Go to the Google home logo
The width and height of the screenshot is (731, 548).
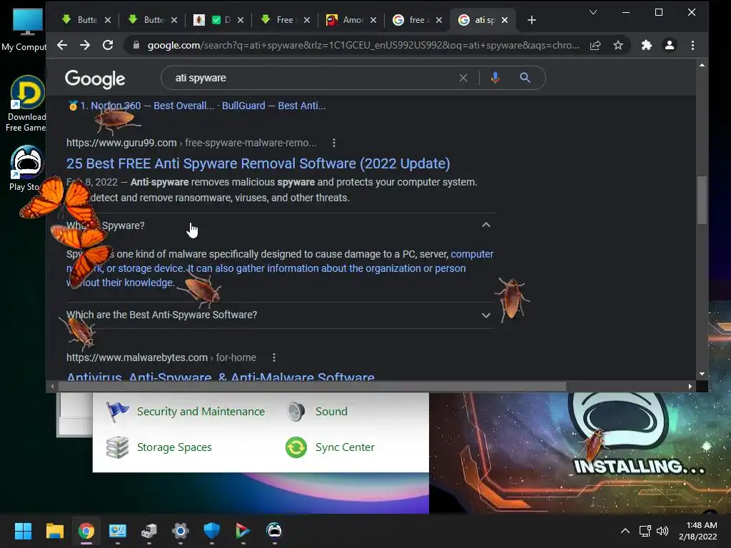(95, 78)
